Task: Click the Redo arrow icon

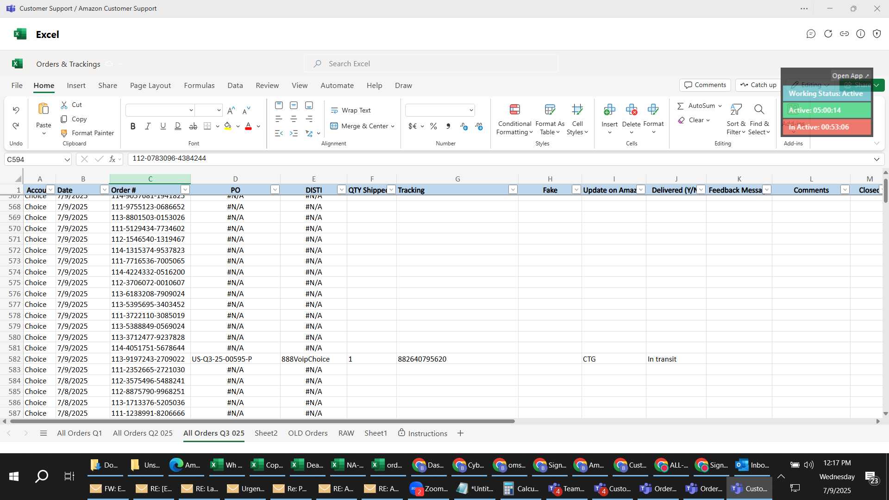Action: click(16, 125)
